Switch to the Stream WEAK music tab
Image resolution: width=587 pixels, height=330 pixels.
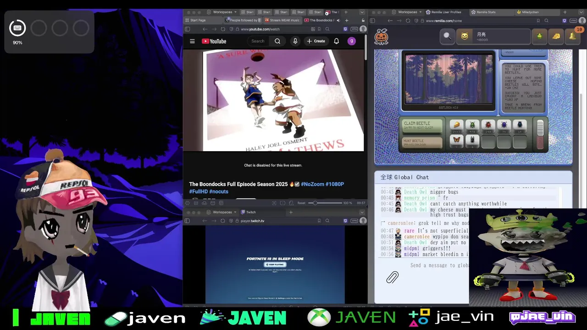(x=282, y=20)
